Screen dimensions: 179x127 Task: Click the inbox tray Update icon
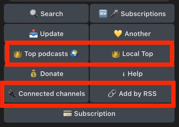point(34,34)
